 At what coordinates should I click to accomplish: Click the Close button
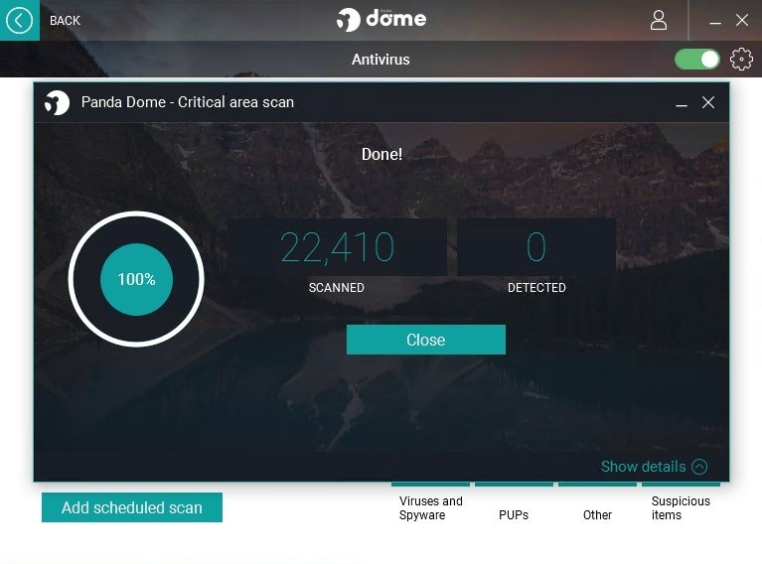pos(426,340)
